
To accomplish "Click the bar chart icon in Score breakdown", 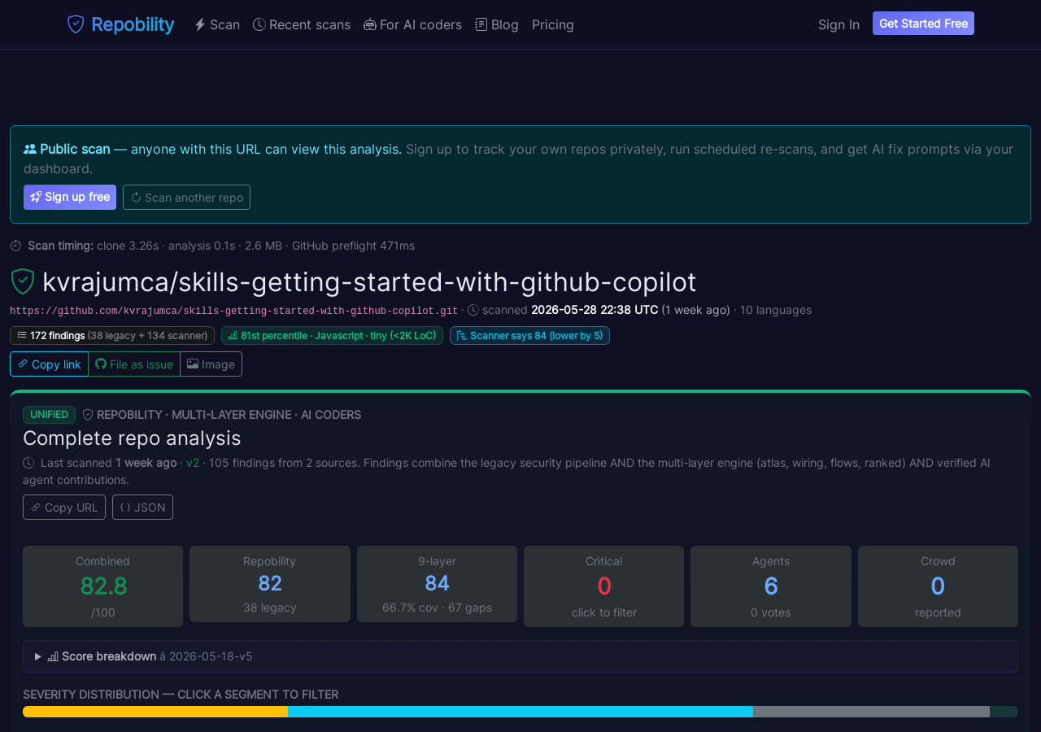I will click(53, 656).
